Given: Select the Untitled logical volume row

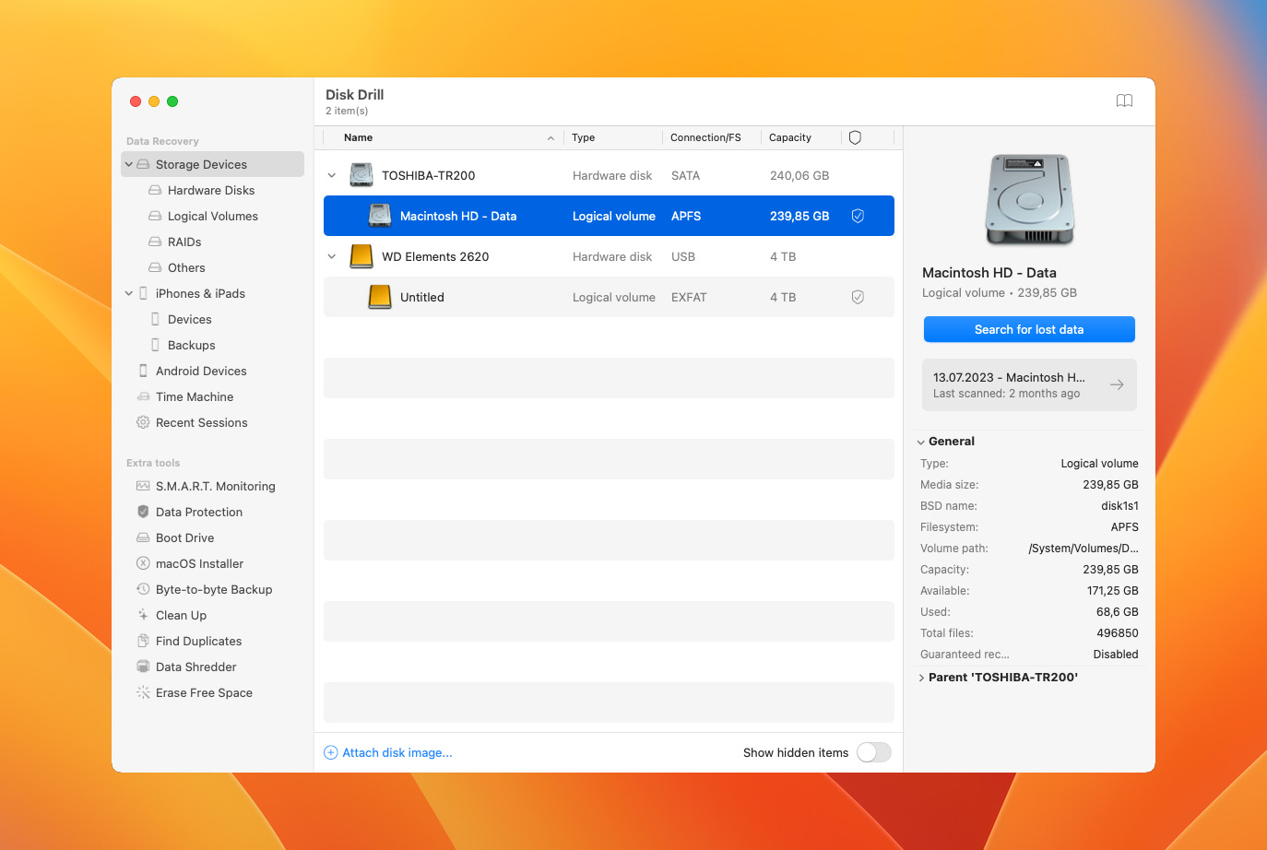Looking at the screenshot, I should [609, 297].
